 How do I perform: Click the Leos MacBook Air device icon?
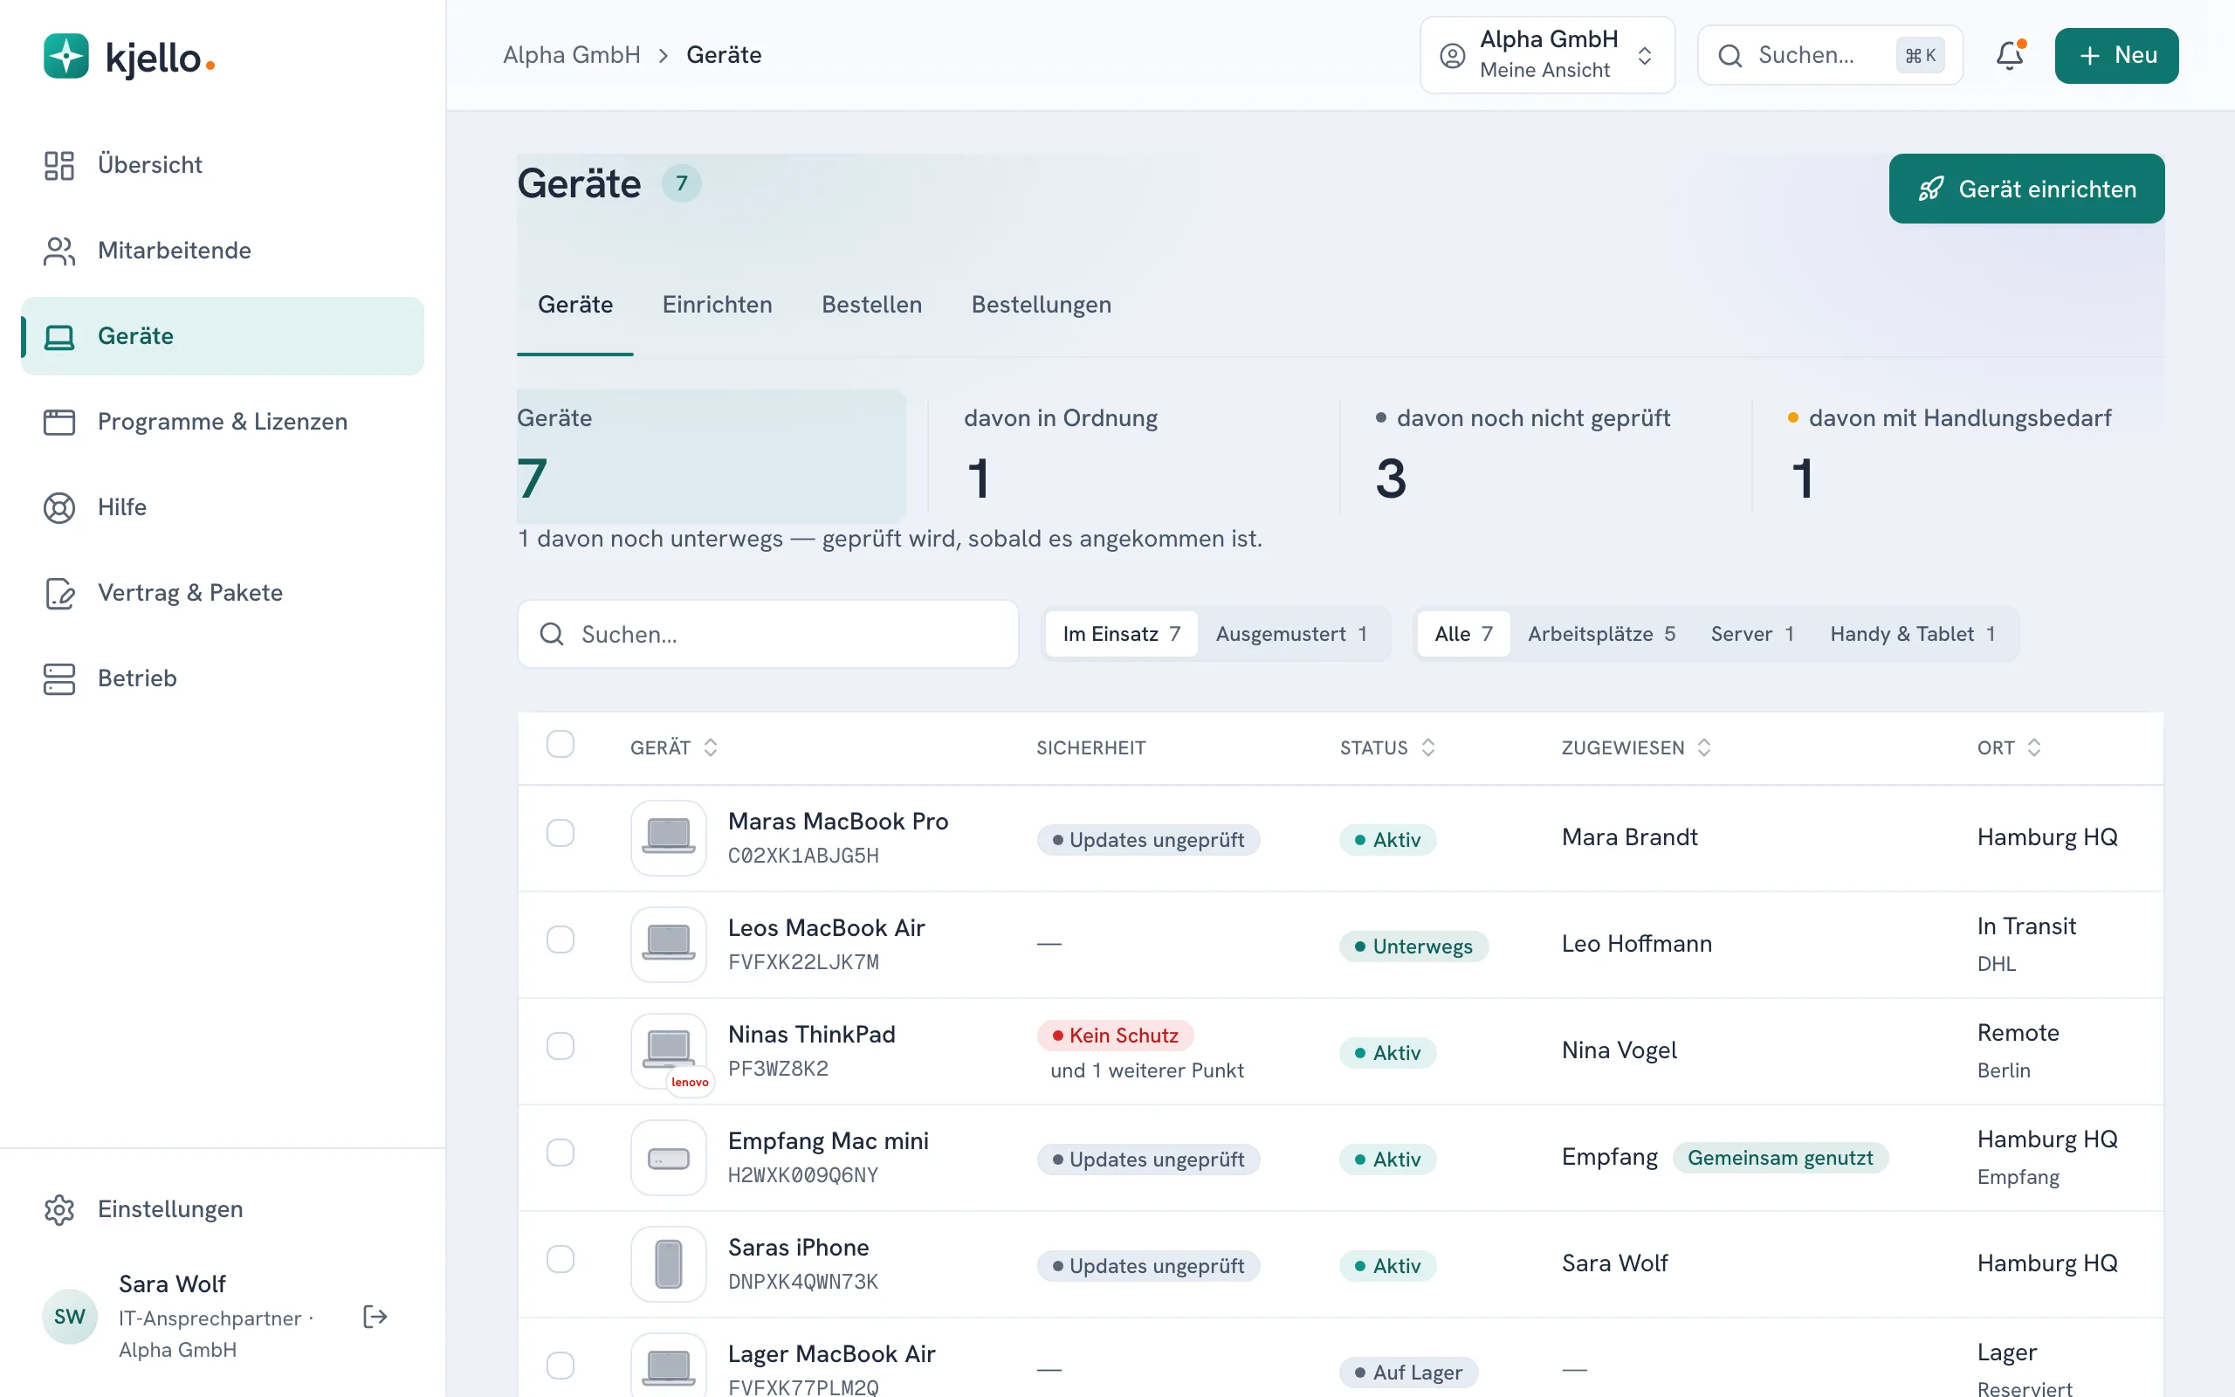coord(669,944)
